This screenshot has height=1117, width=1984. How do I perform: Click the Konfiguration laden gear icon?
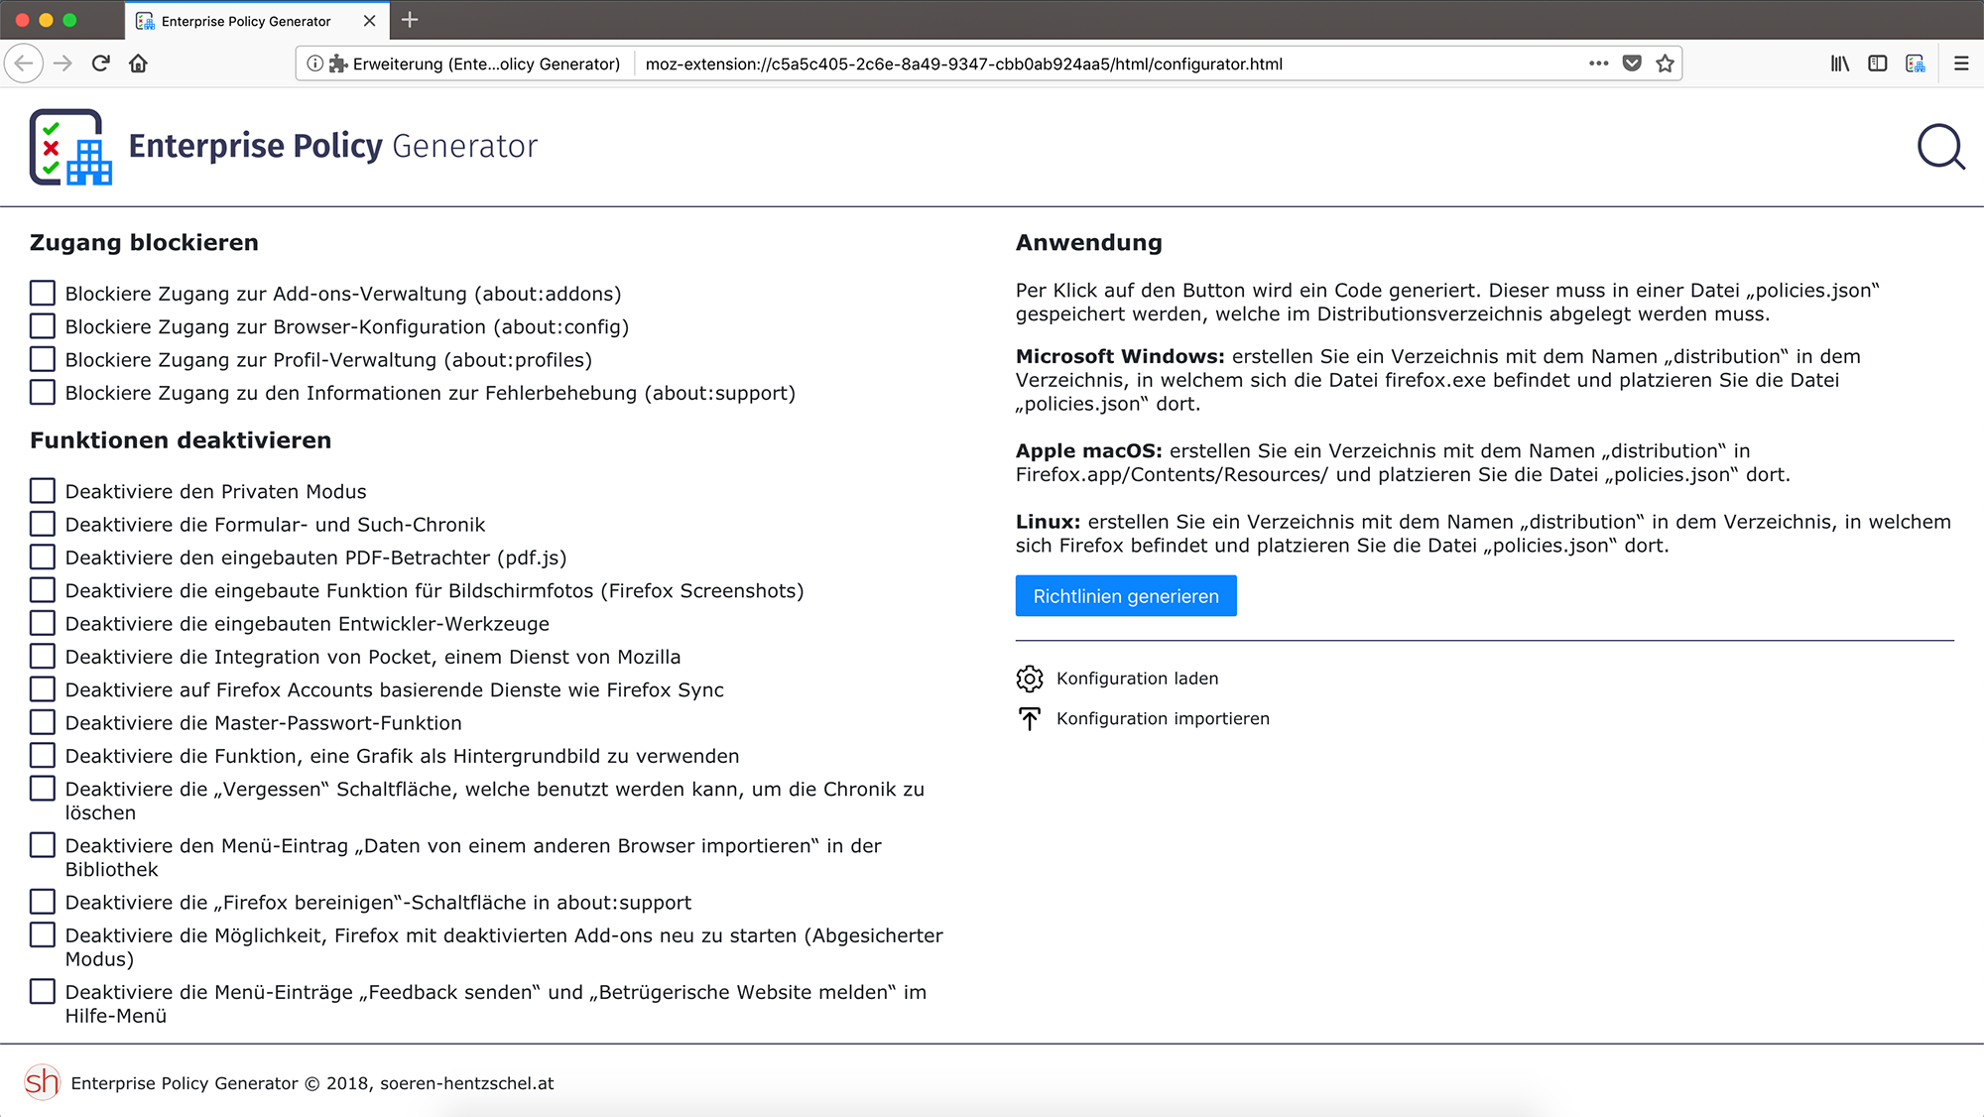(x=1030, y=679)
